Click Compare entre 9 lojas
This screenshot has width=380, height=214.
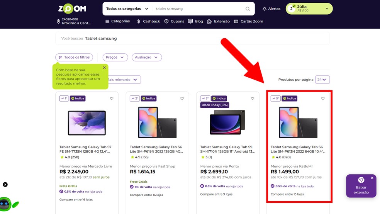coord(216,194)
